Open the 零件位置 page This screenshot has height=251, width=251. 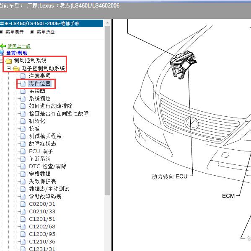coord(40,83)
